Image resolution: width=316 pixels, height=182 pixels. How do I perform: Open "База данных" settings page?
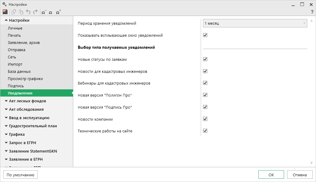click(x=19, y=72)
